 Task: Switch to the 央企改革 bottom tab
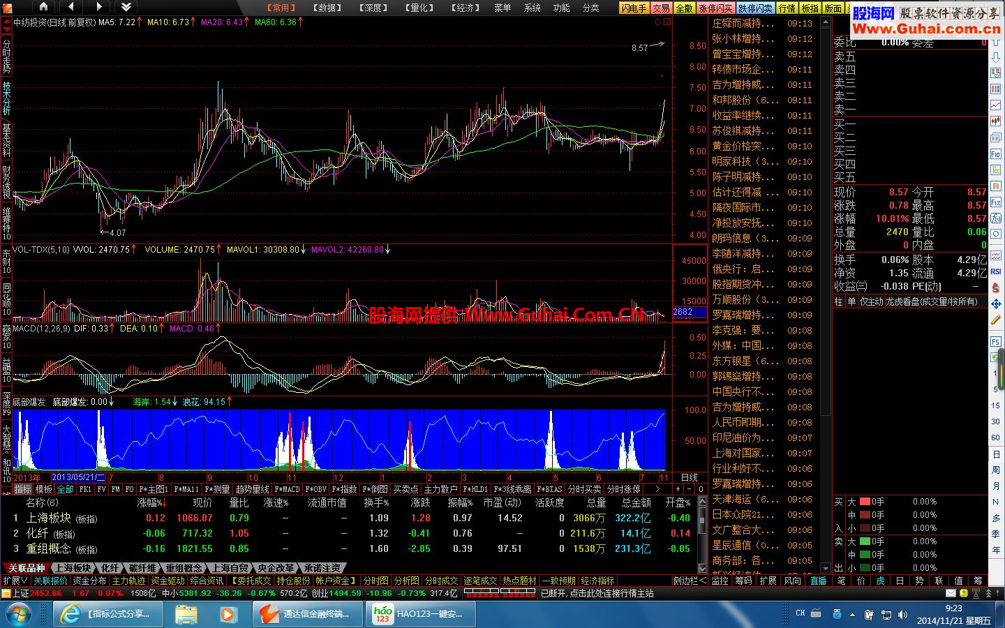click(276, 569)
